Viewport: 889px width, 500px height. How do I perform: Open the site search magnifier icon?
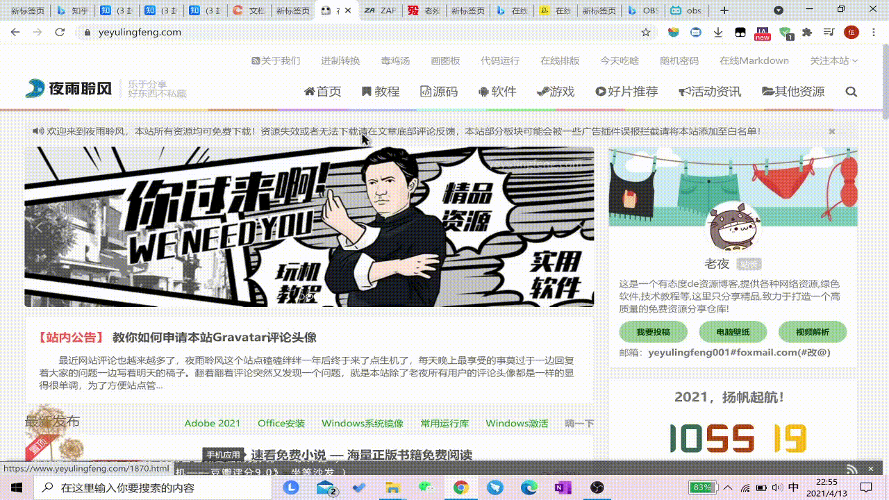click(x=851, y=91)
